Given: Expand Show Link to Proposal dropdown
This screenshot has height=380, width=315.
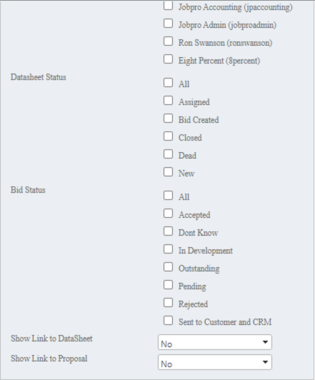Looking at the screenshot, I should tap(214, 363).
